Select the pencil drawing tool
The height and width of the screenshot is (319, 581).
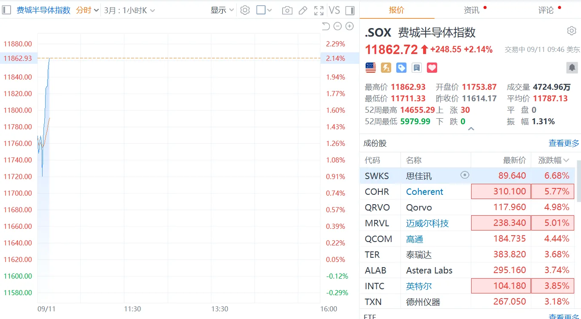click(x=303, y=10)
